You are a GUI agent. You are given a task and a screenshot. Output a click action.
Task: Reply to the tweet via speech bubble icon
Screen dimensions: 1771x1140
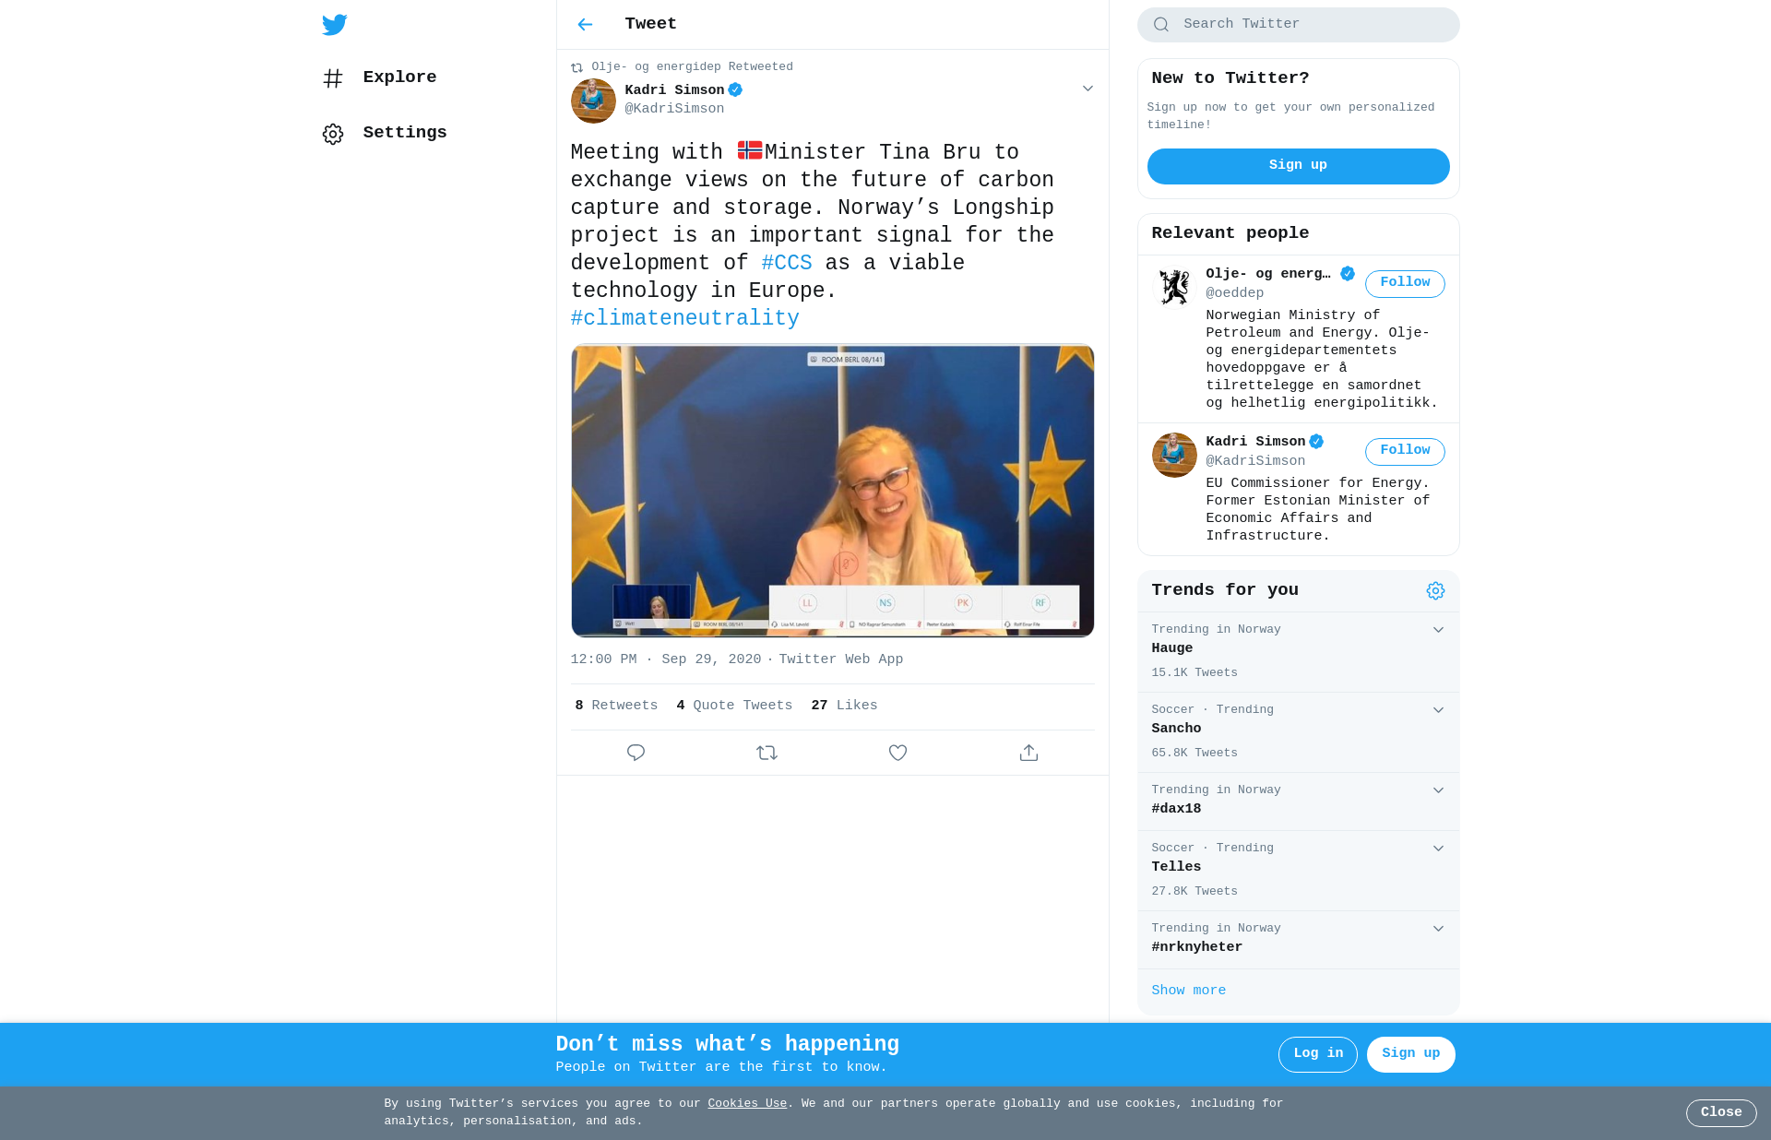(636, 753)
